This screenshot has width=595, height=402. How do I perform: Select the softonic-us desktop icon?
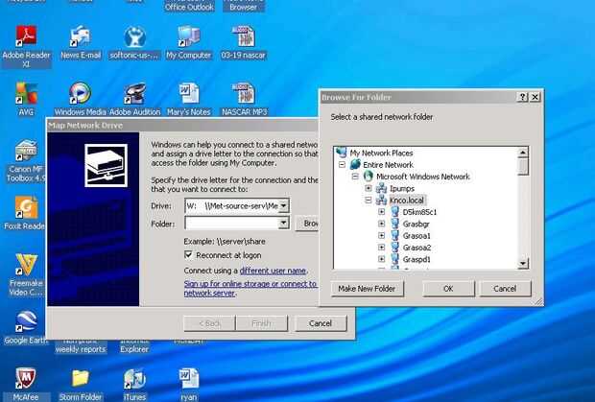tap(134, 36)
